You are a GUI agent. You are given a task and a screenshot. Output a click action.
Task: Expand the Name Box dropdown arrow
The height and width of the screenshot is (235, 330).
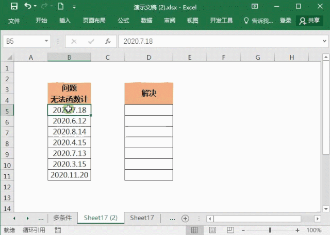(46, 41)
